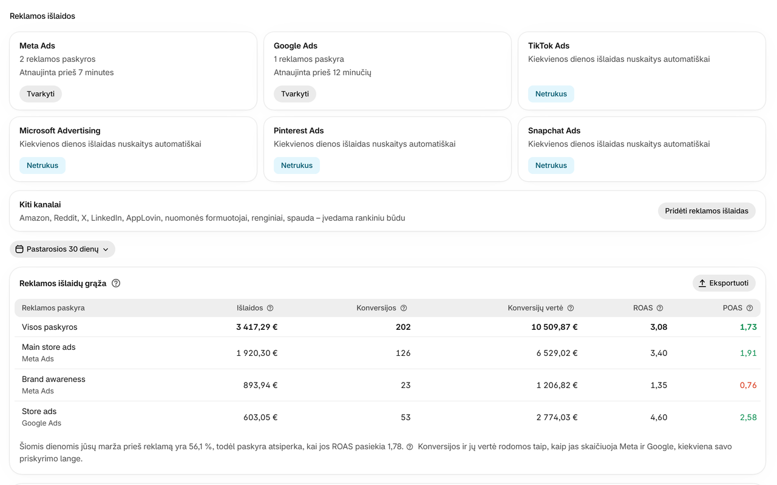
Task: Click the Netrukus badge on TikTok Ads card
Action: point(551,94)
